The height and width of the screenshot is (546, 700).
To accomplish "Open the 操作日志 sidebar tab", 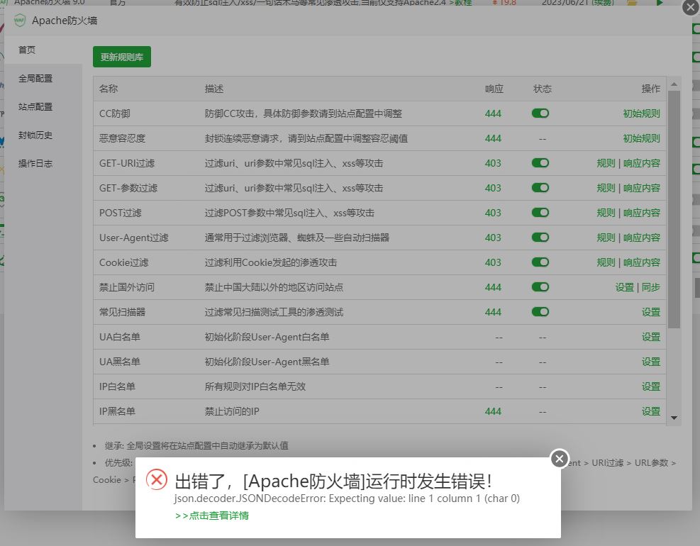I will pyautogui.click(x=43, y=163).
